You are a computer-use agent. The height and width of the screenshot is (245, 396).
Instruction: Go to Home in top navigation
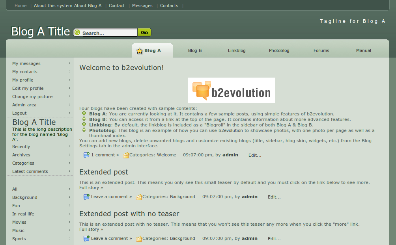tap(21, 6)
